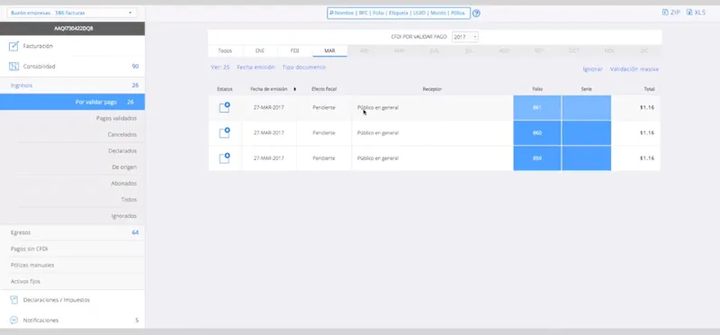Click the search magnifier icon

coord(331,13)
